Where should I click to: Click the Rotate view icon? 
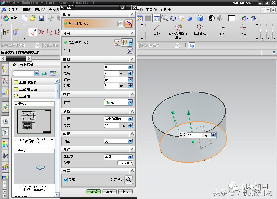(x=173, y=18)
